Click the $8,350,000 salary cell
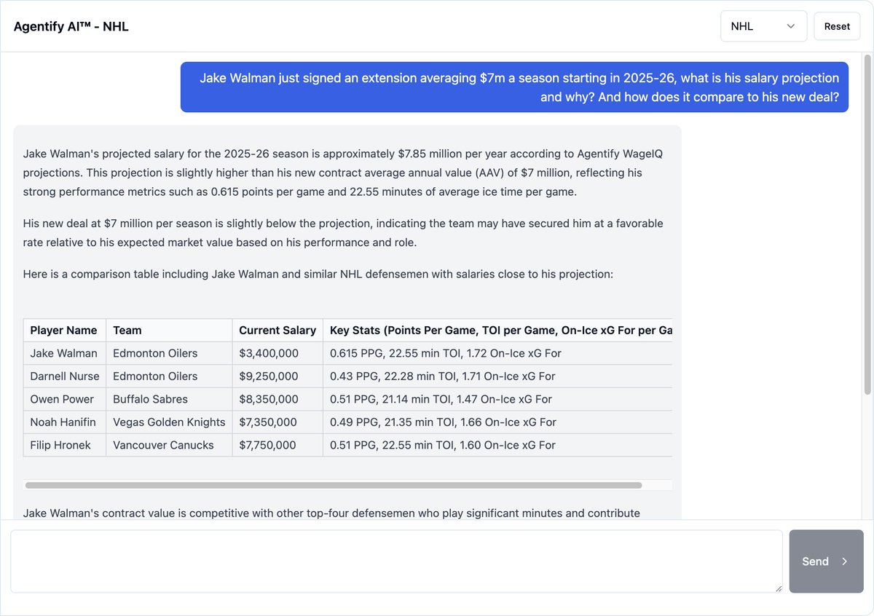874x616 pixels. click(277, 399)
